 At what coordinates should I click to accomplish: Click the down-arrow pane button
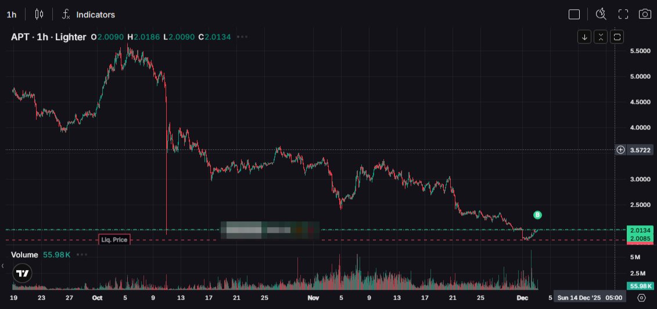tap(584, 37)
